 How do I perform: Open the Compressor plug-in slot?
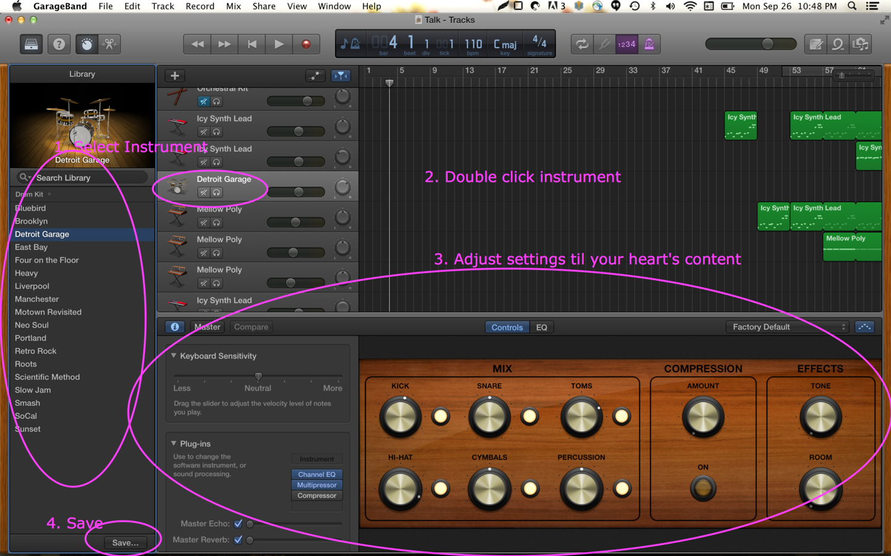pos(317,495)
